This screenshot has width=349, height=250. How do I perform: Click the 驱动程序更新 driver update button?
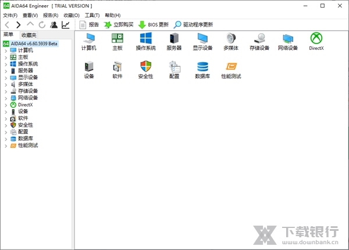[193, 24]
